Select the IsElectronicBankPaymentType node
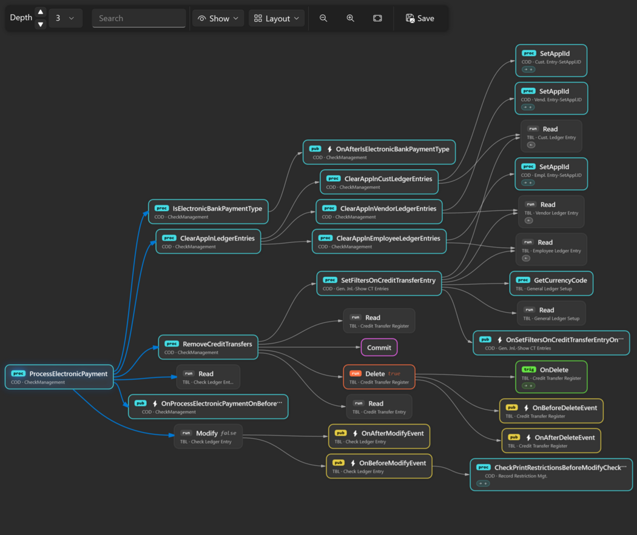 click(209, 211)
